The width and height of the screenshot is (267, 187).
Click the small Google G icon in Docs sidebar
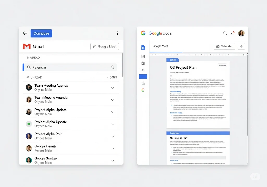tap(143, 90)
